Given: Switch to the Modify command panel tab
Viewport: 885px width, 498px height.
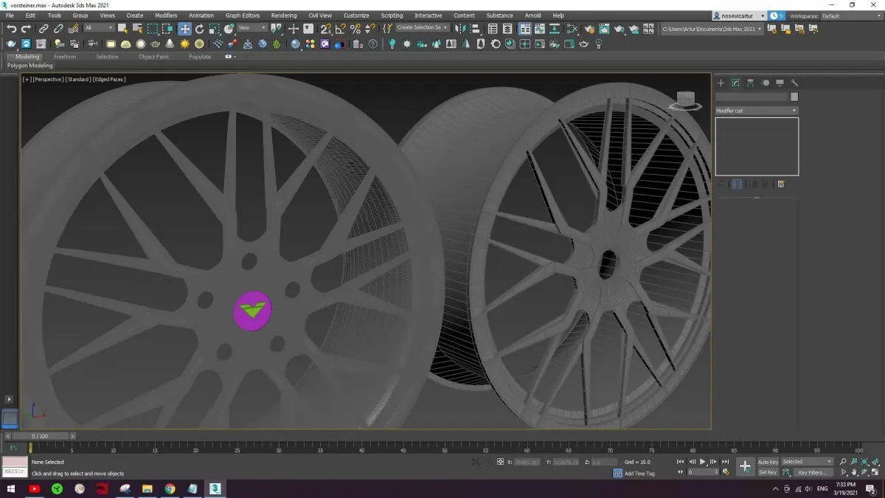Looking at the screenshot, I should coord(735,83).
